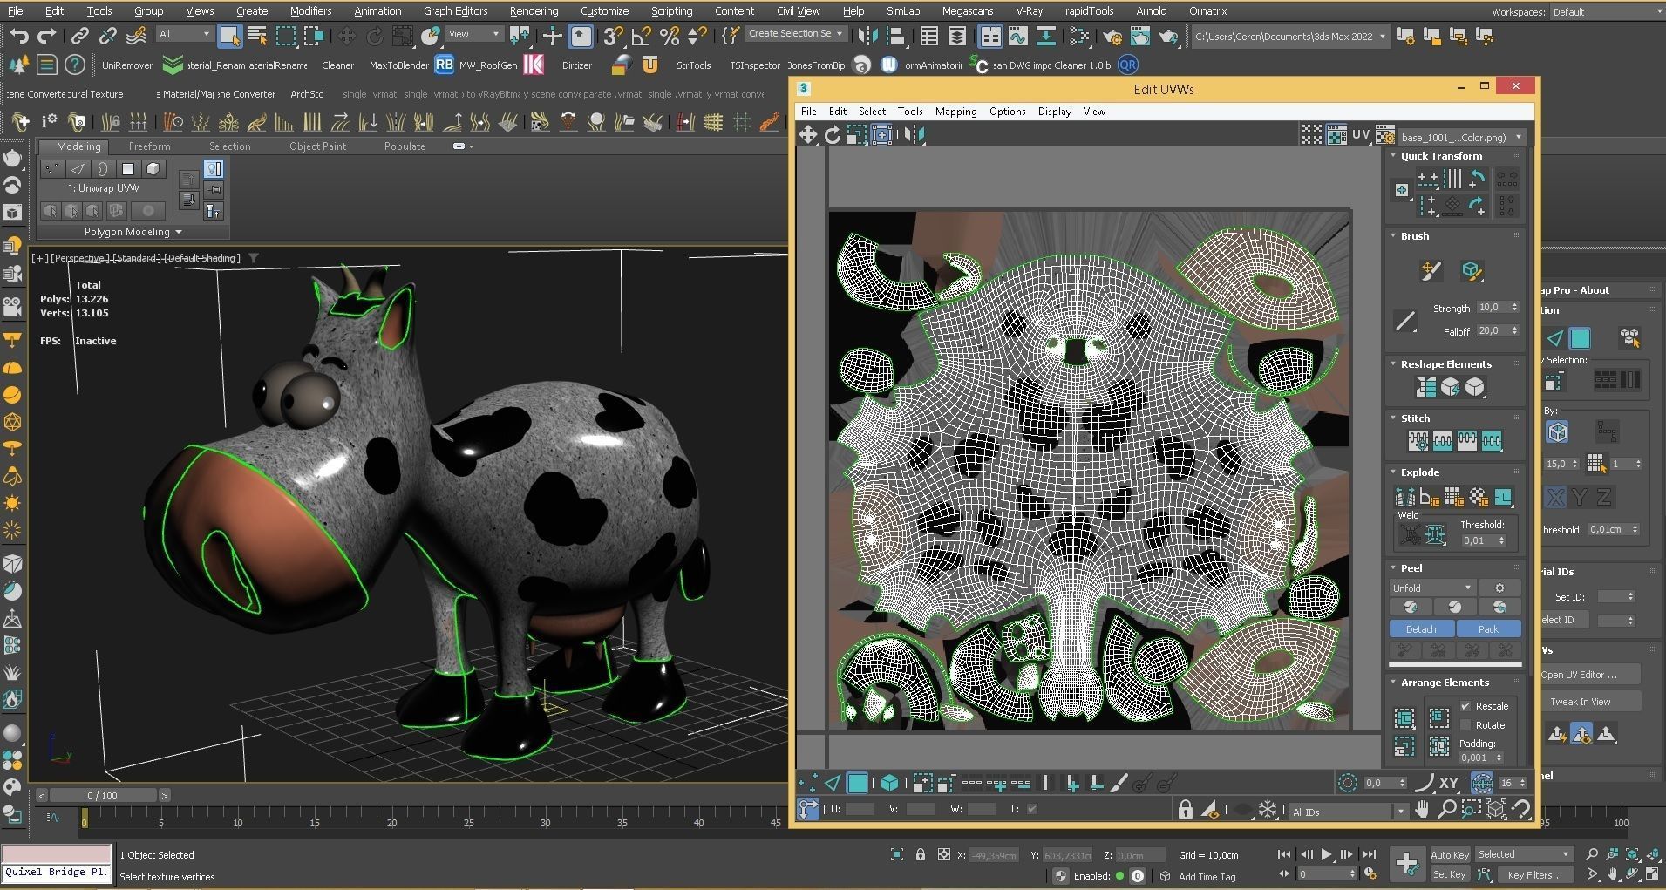Open the Rendering menu in main menu bar
Image resolution: width=1666 pixels, height=890 pixels.
coord(534,11)
